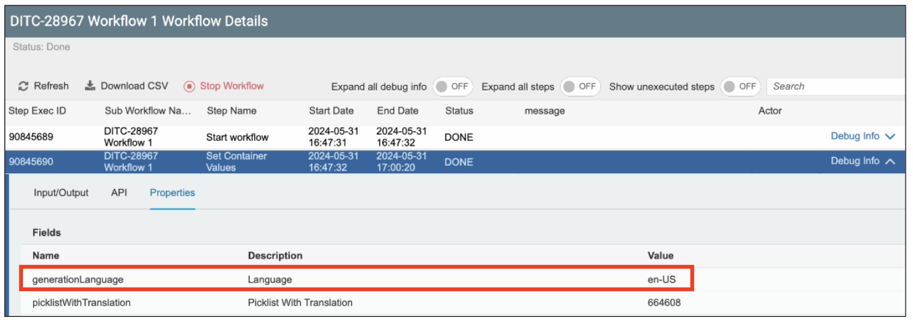The width and height of the screenshot is (913, 325).
Task: Click the Start Date column header
Action: pyautogui.click(x=330, y=111)
